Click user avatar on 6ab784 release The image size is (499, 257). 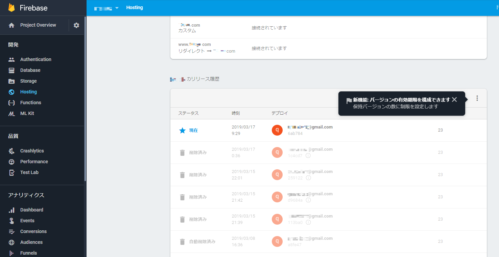click(x=277, y=130)
